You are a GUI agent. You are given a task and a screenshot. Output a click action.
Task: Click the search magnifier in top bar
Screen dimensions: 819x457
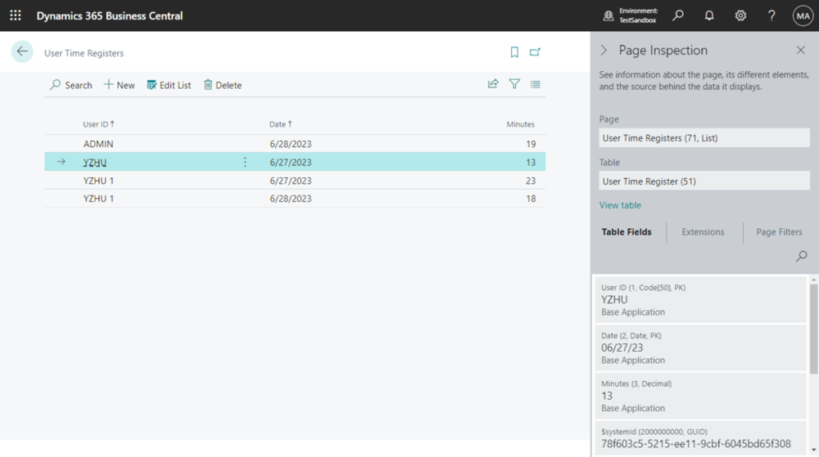[678, 16]
